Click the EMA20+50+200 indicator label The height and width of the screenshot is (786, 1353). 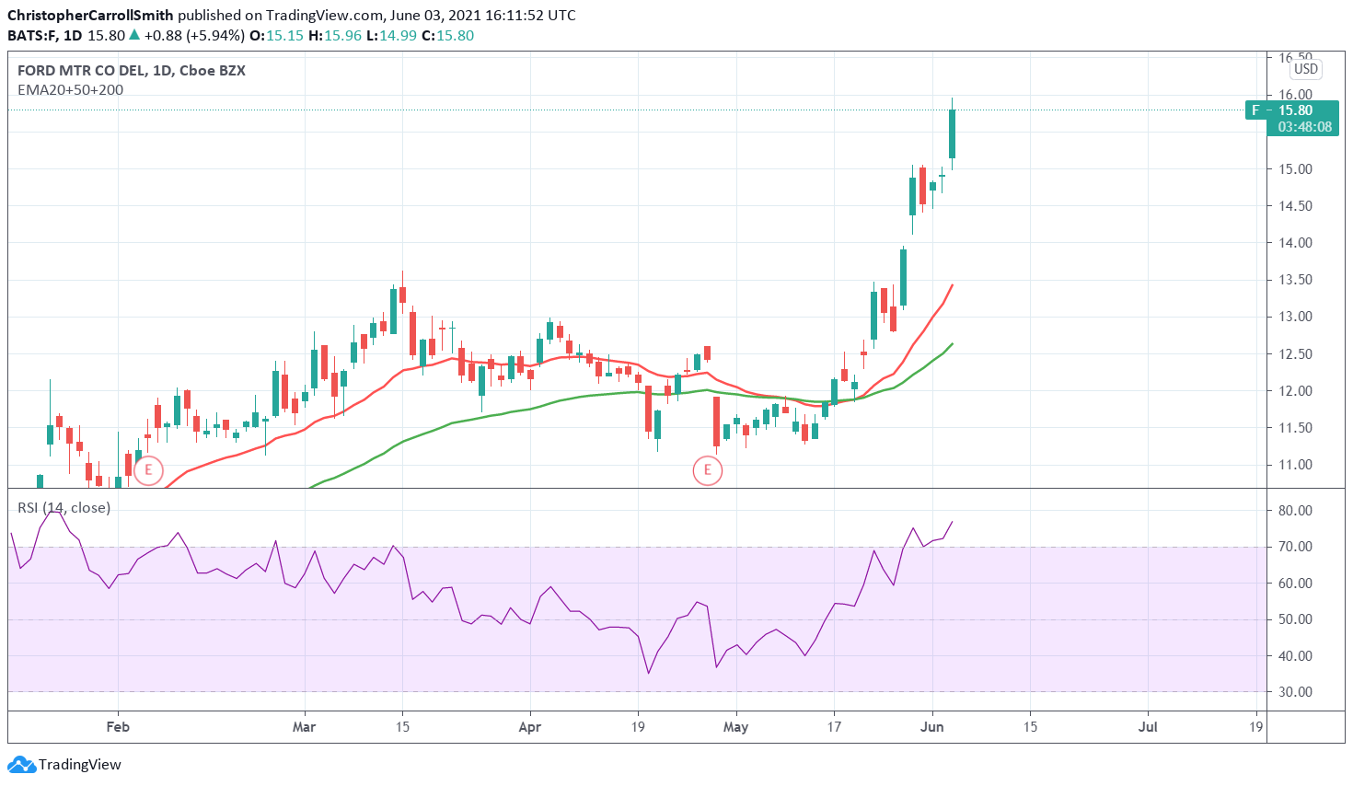(x=71, y=90)
